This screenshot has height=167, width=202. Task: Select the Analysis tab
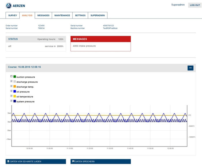(27, 15)
